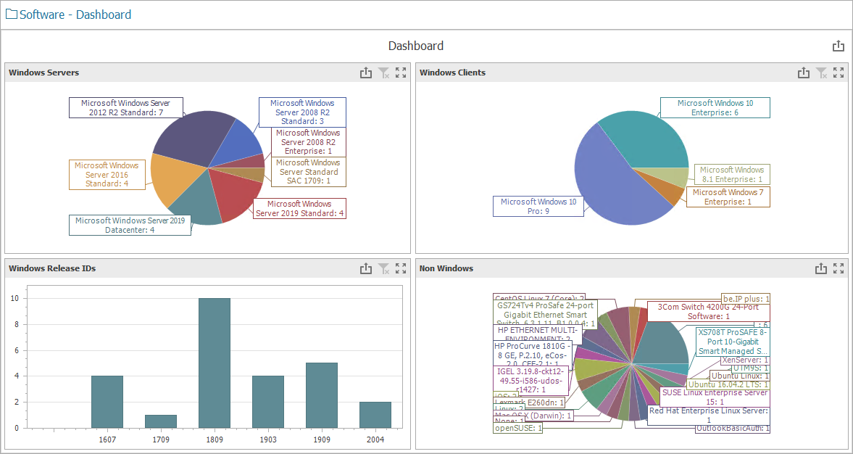The width and height of the screenshot is (853, 454).
Task: Click the 'Microsoft Windows 7 Enterprise: 1' label
Action: pos(728,197)
